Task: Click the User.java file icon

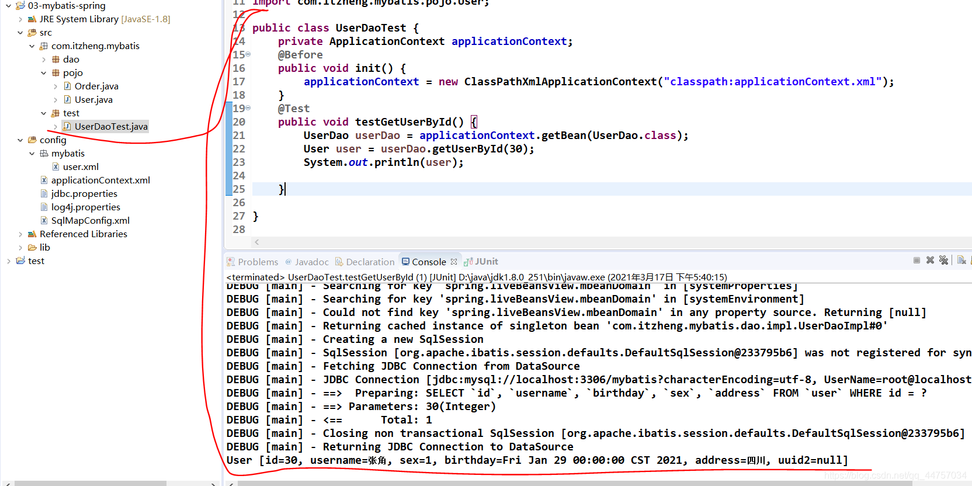Action: 67,99
